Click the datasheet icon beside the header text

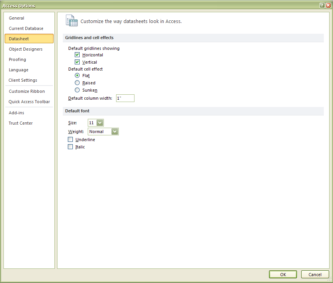[x=72, y=20]
